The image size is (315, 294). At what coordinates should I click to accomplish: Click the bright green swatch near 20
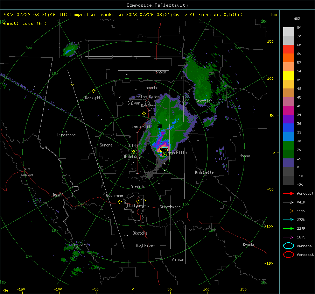288,145
